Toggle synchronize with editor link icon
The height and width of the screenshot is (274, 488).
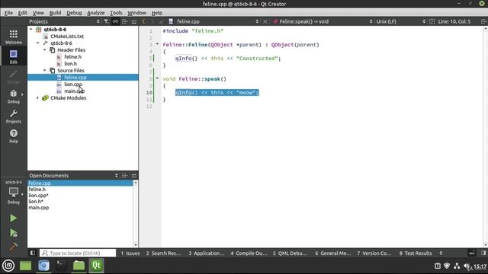115,21
